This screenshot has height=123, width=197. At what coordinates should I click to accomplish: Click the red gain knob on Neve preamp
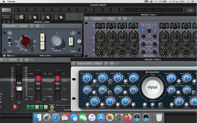[x=26, y=42]
